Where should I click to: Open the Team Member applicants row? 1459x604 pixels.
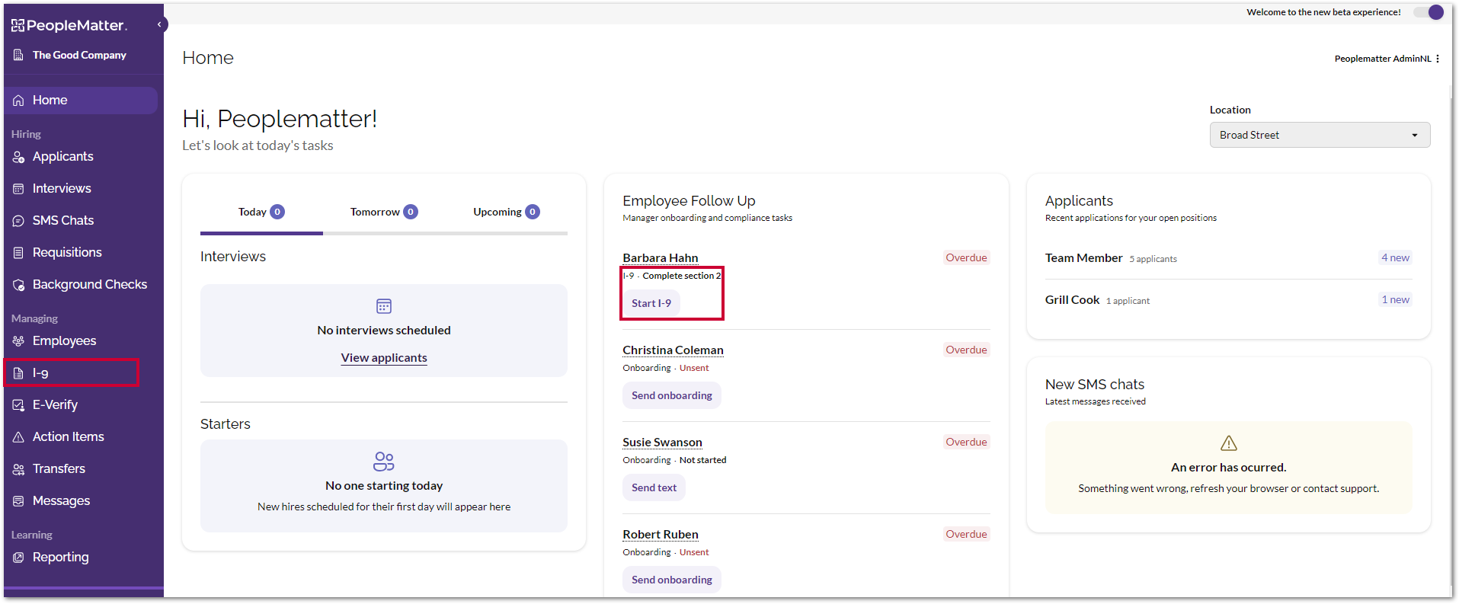[x=1228, y=258]
